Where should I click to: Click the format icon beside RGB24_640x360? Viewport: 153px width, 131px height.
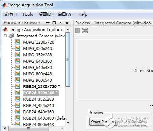(18, 112)
